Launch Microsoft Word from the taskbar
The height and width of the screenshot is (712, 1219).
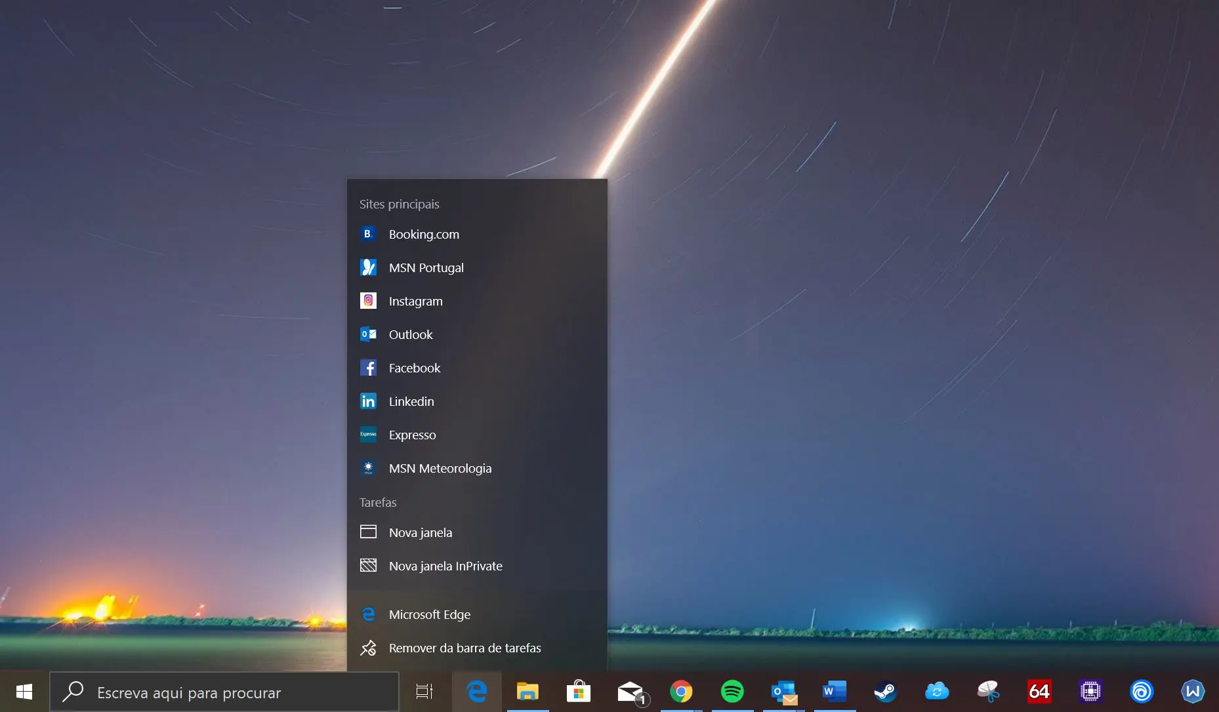tap(835, 692)
